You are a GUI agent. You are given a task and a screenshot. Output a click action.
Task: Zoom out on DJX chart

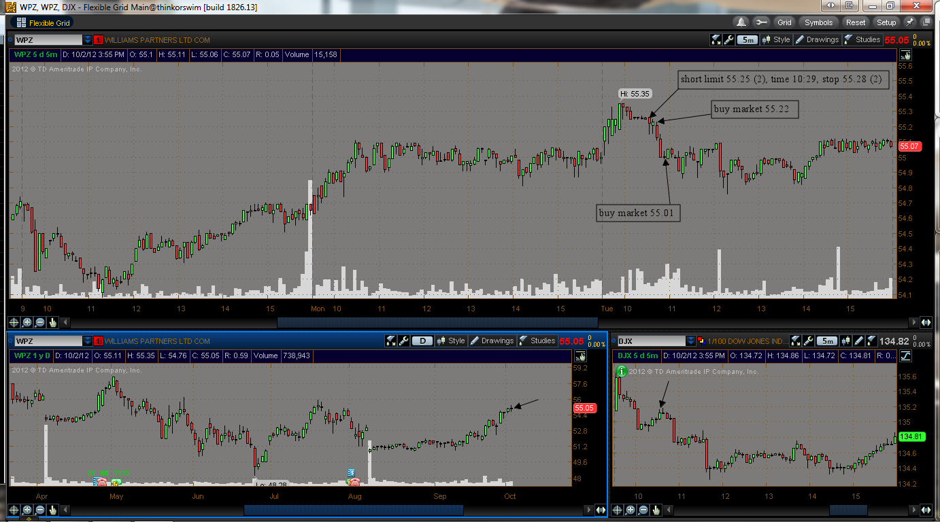click(643, 510)
